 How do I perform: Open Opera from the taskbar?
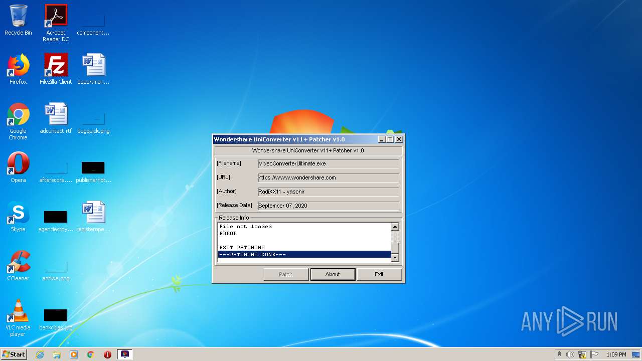tap(107, 354)
